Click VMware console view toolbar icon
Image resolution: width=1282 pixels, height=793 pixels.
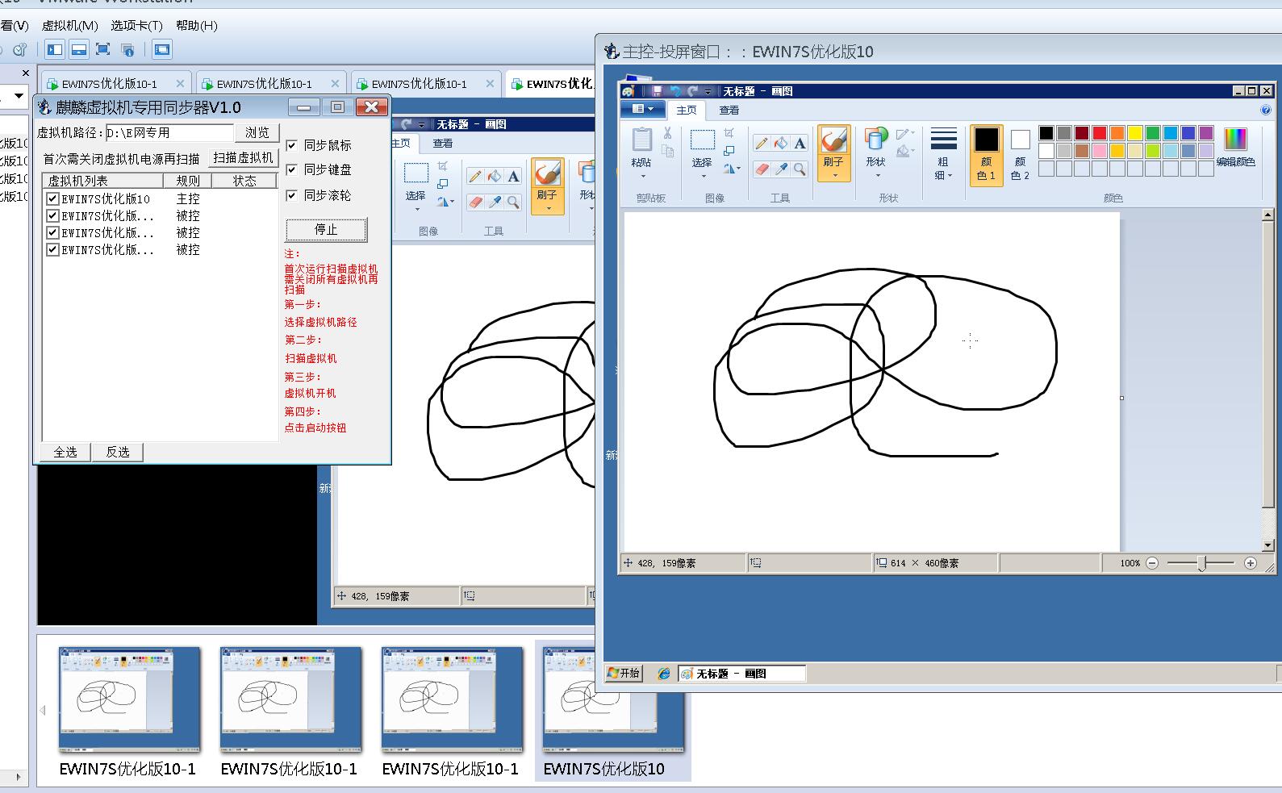pos(162,50)
